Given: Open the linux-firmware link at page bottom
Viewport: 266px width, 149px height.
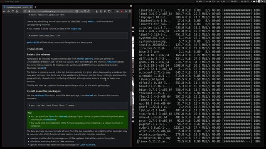Looking at the screenshot, I should point(87,145).
